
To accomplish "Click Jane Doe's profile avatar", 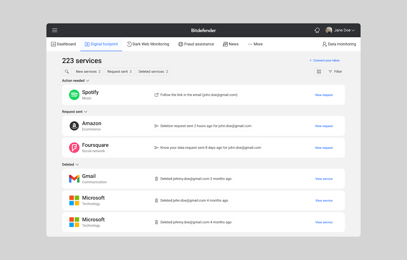I will (x=329, y=30).
